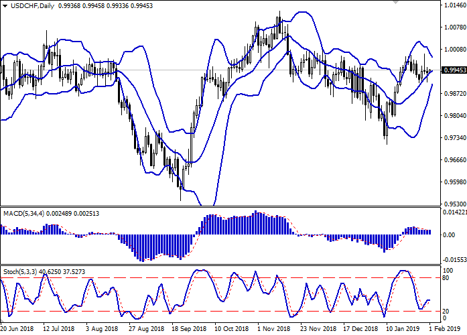Click the MACD scale value -0.01553
467x335 pixels.
(455, 260)
